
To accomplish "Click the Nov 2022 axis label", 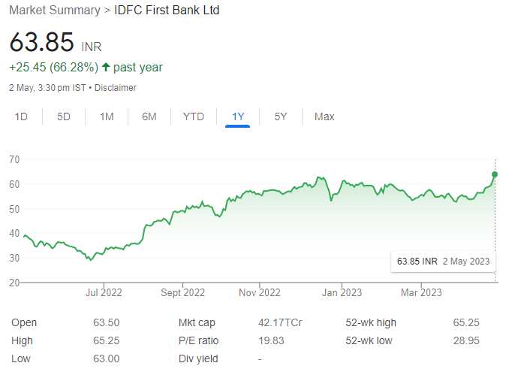I will (x=260, y=292).
